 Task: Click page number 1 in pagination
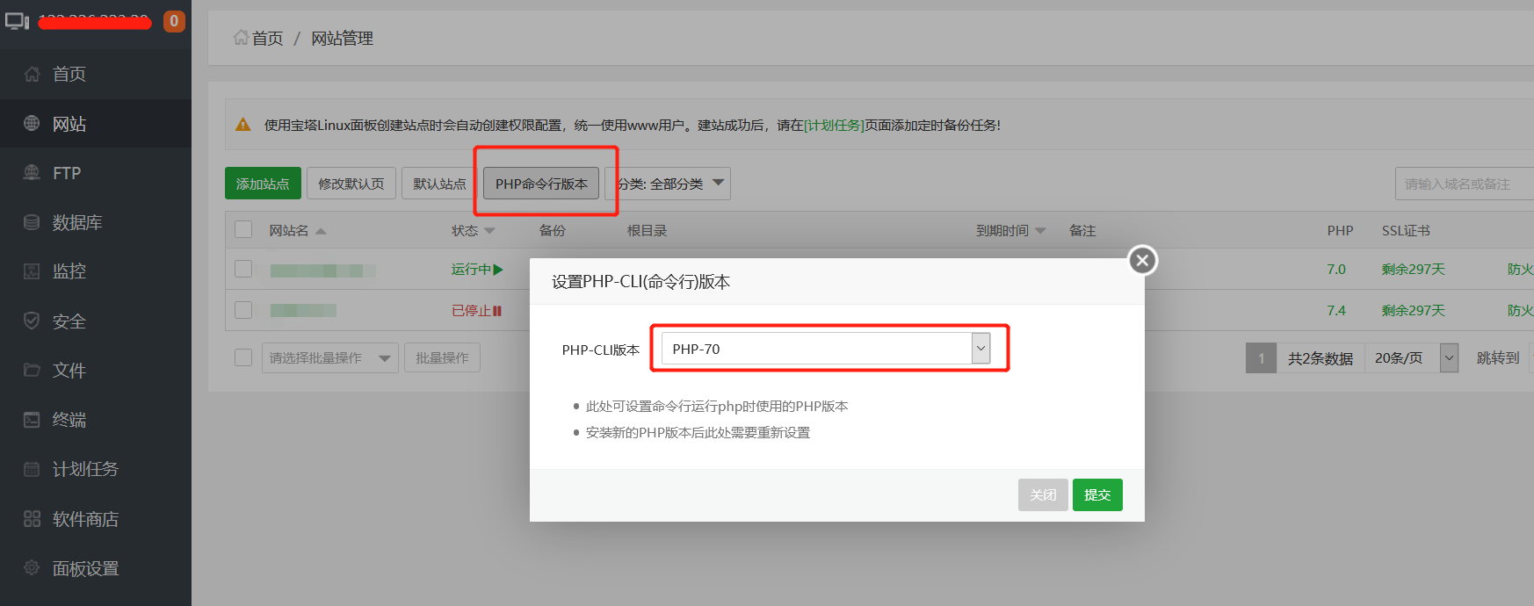click(1261, 357)
